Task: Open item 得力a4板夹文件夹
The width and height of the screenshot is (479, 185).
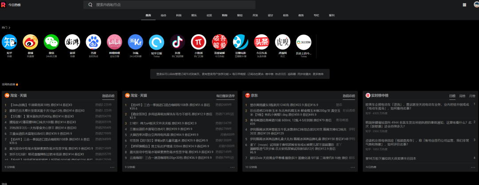Action: (163, 123)
